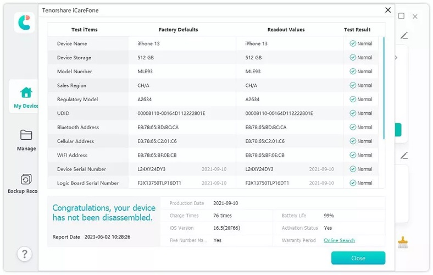Select the Backup Reco sidebar label
This screenshot has width=433, height=275.
[x=23, y=191]
